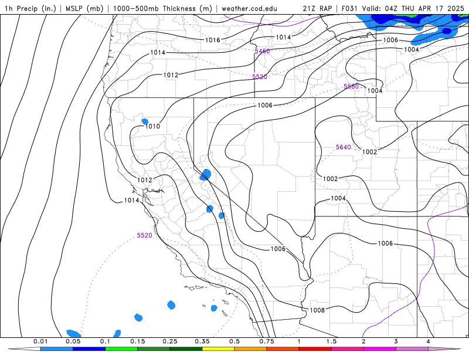This screenshot has height=352, width=469.
Task: Click the 1012 label below 1014 in Oregon
Action: (171, 75)
